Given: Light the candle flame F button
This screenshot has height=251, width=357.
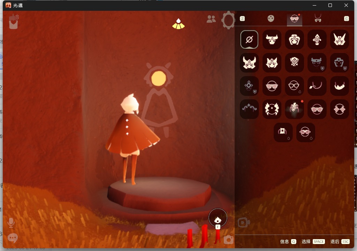Looking at the screenshot, I should pyautogui.click(x=218, y=218).
